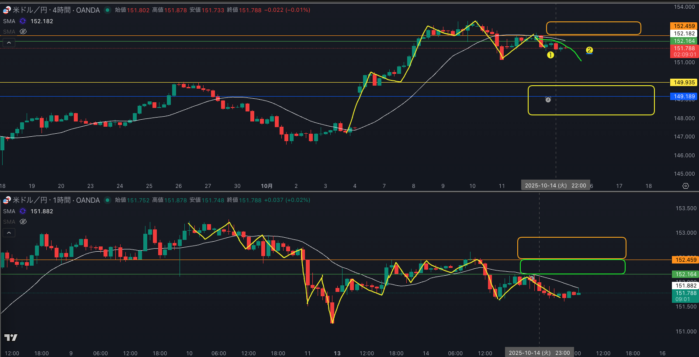The height and width of the screenshot is (357, 699).
Task: Open chart settings gear on 4-hour time axis
Action: [685, 186]
